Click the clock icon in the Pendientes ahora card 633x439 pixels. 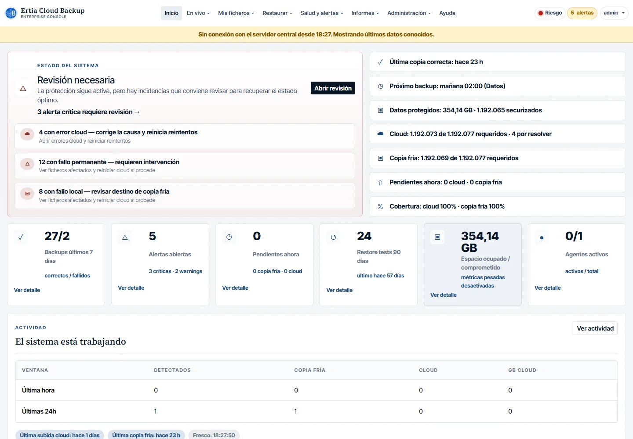tap(229, 237)
